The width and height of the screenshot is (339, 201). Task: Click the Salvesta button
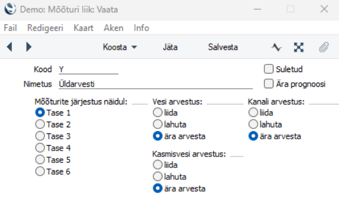[223, 47]
